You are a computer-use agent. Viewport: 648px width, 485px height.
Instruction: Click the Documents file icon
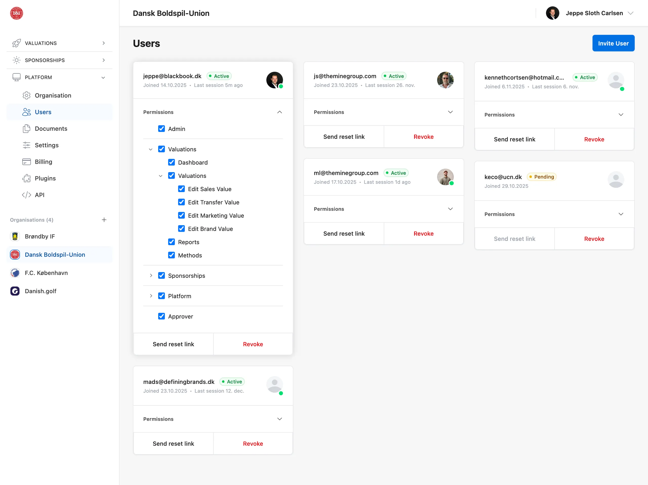(x=27, y=129)
